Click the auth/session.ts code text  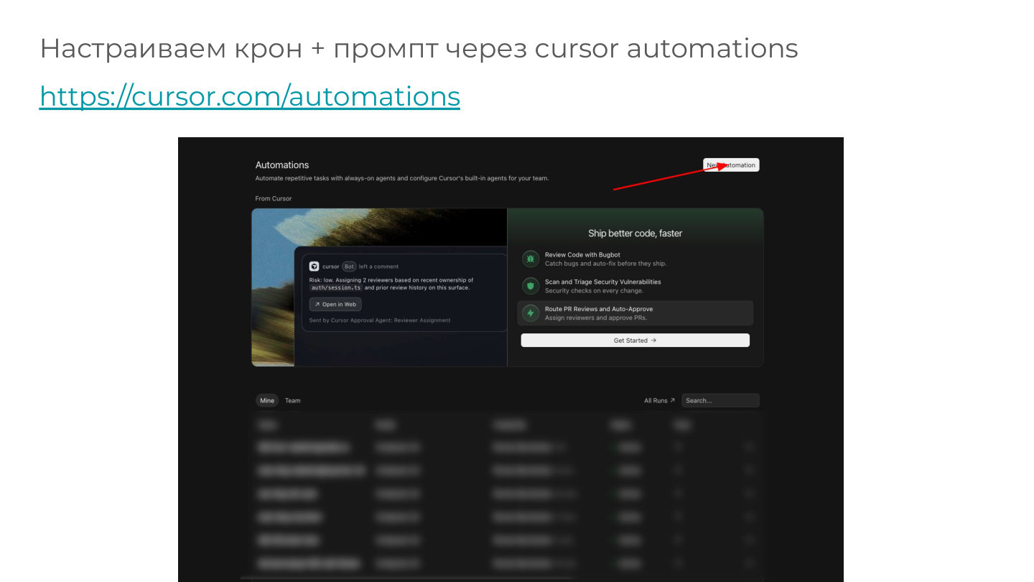[x=336, y=287]
